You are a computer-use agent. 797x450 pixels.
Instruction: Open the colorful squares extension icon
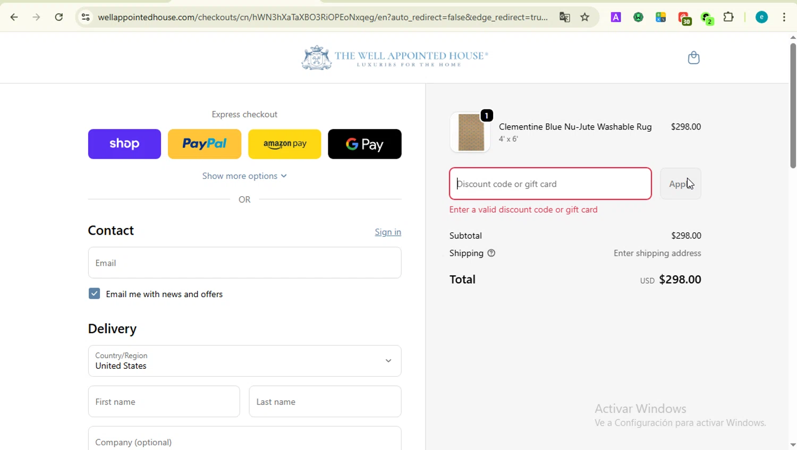coord(661,17)
